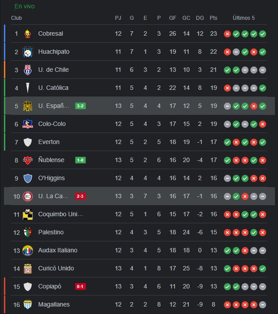Open the U. Española 3-2 live score
278x314 pixels.
tap(80, 106)
